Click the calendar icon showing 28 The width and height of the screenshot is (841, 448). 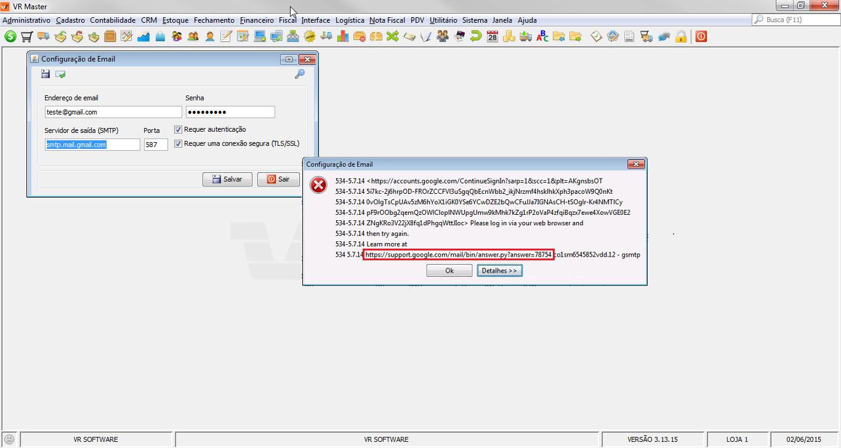click(492, 36)
